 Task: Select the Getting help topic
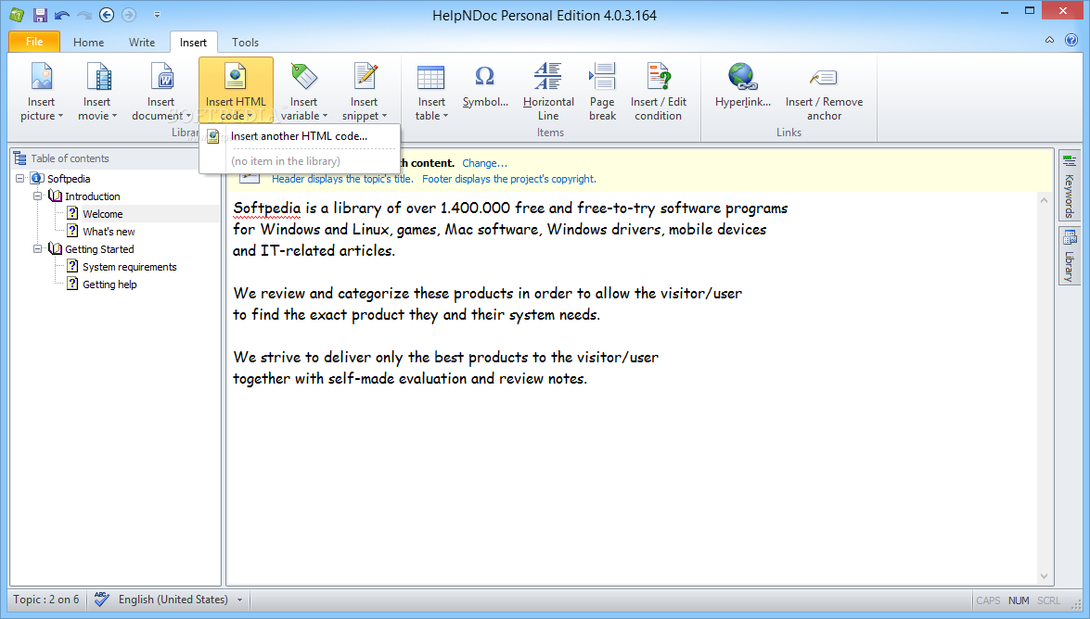(109, 284)
